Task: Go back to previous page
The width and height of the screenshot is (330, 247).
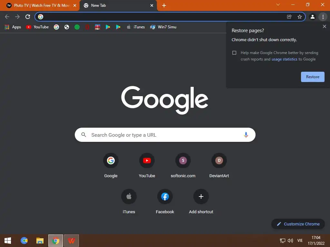Action: [7, 17]
